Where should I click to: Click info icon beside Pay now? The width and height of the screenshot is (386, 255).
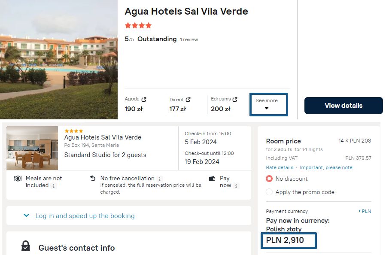(x=237, y=186)
